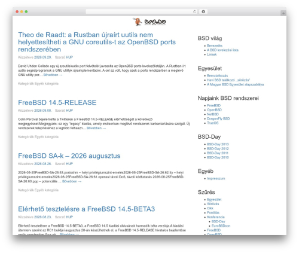Open BSD-Day 2012 link

pyautogui.click(x=218, y=148)
